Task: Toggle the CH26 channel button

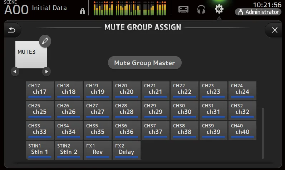Action: click(69, 110)
